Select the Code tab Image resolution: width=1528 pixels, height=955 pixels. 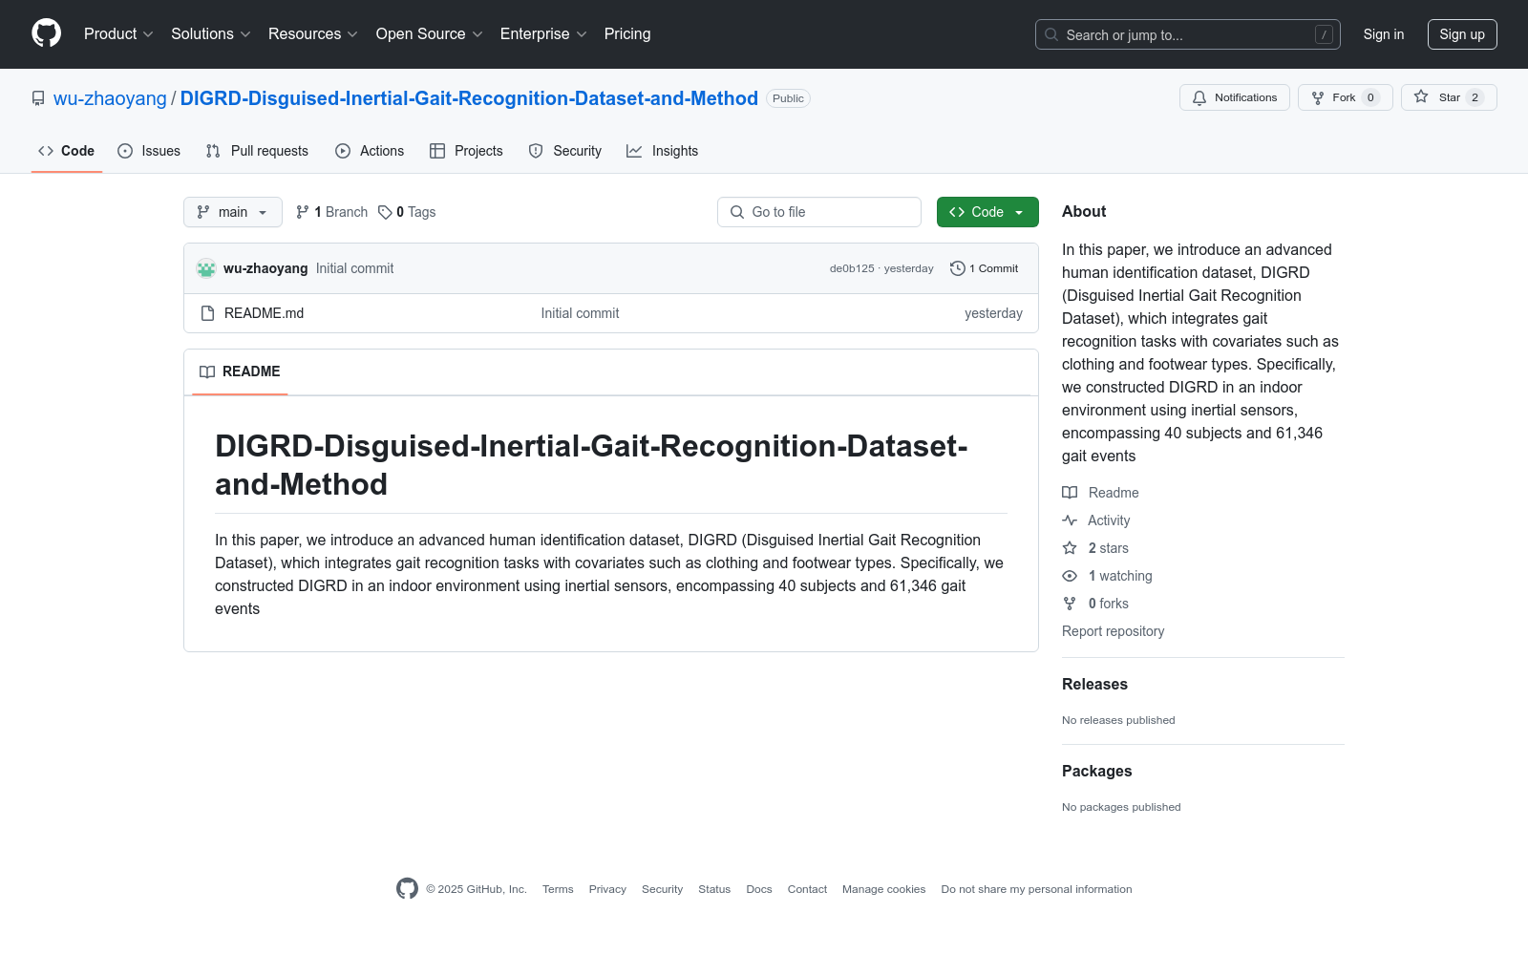point(67,151)
